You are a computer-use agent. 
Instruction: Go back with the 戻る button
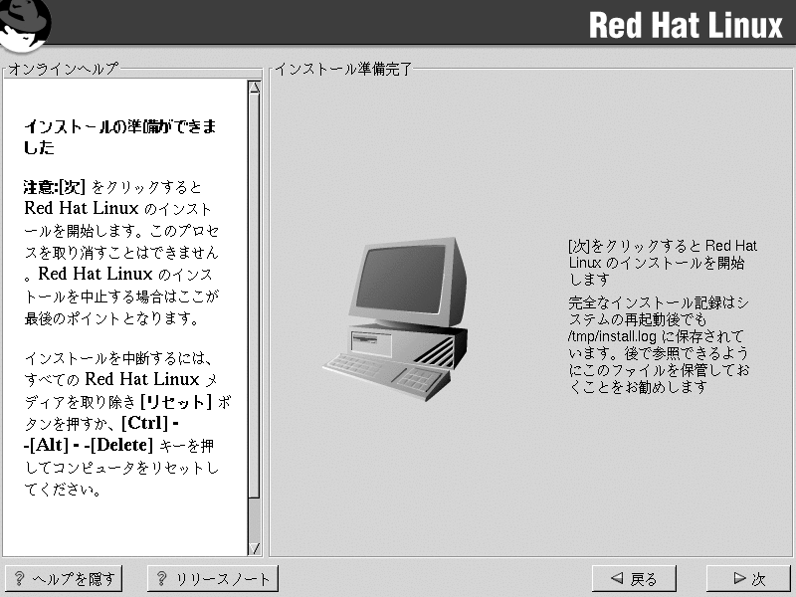(633, 579)
